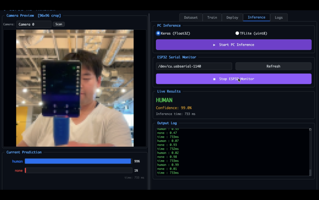Click the 'time: 733 ms' text under prediction bars
The height and width of the screenshot is (200, 319).
click(x=134, y=178)
